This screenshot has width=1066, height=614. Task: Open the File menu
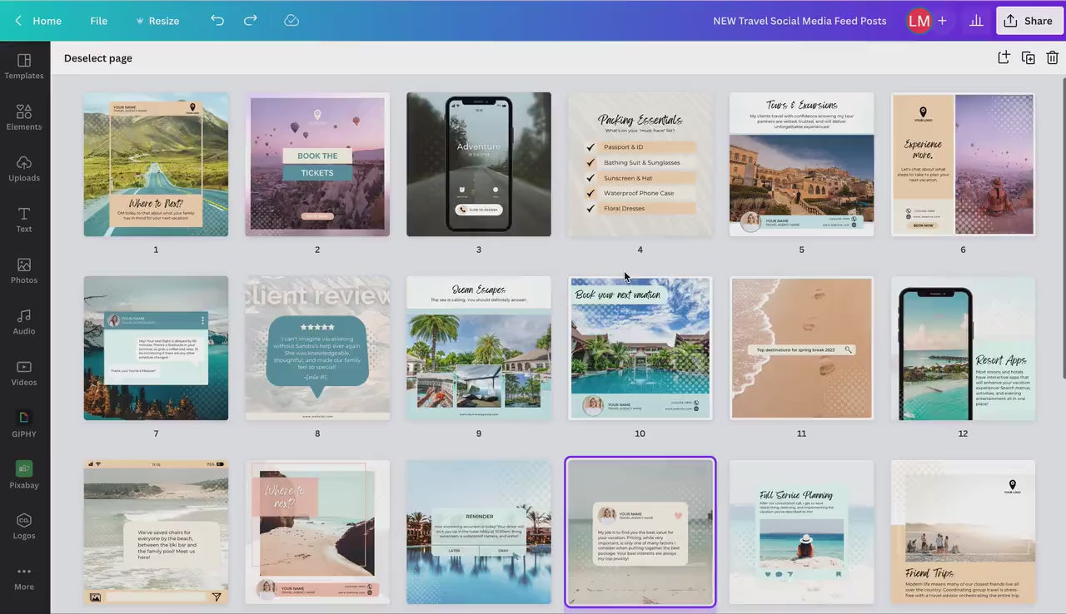pos(98,21)
